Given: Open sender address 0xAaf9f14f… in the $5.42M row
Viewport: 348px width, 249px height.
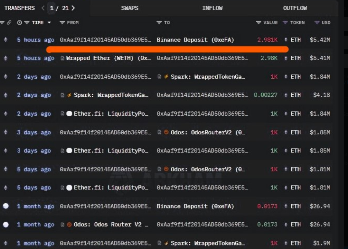Looking at the screenshot, I should [x=105, y=40].
